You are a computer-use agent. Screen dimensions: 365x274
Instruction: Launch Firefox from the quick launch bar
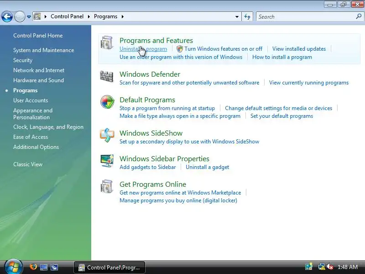pyautogui.click(x=33, y=267)
